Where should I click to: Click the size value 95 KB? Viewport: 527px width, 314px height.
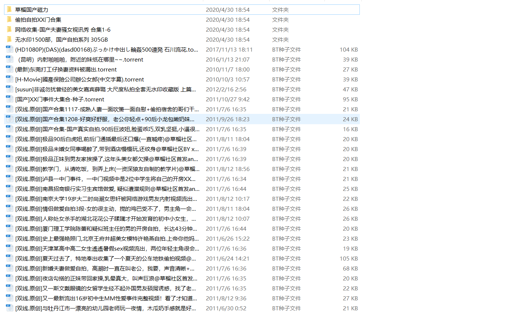350,99
